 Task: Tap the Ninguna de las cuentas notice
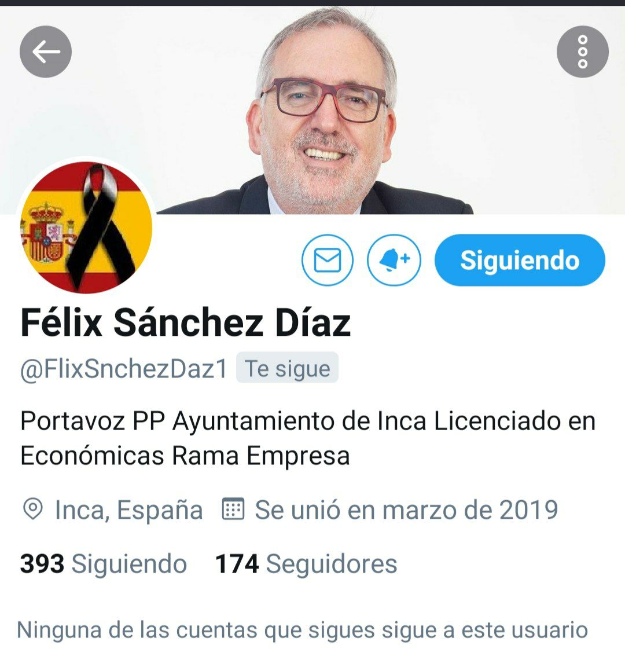(x=303, y=630)
